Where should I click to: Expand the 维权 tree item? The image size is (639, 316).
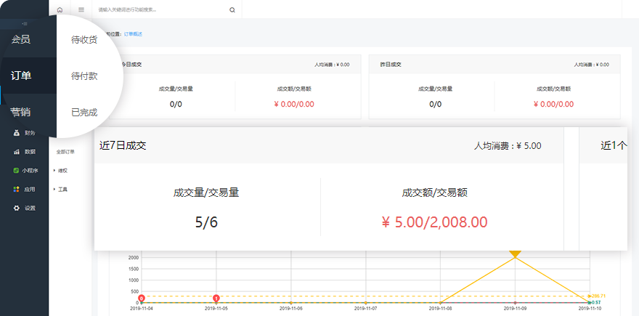click(x=54, y=171)
